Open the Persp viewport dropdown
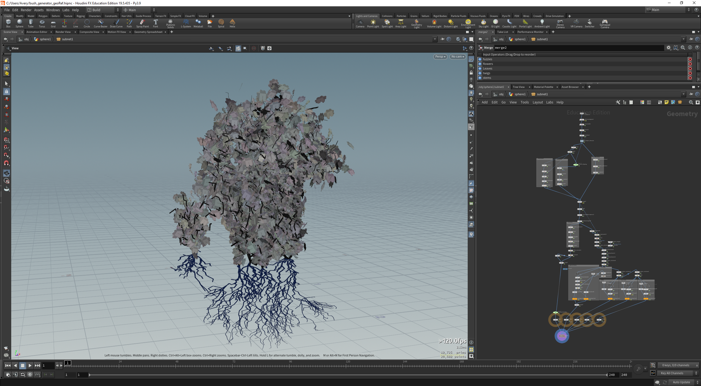This screenshot has height=386, width=701. [440, 57]
